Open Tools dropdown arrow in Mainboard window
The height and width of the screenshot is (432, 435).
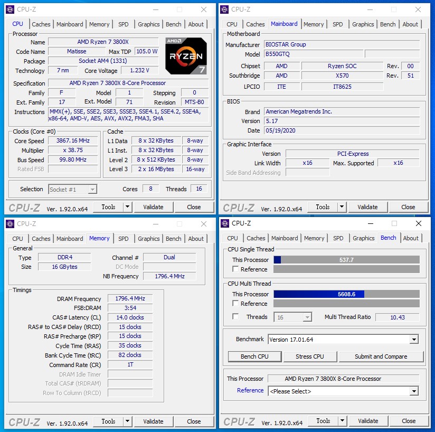342,206
